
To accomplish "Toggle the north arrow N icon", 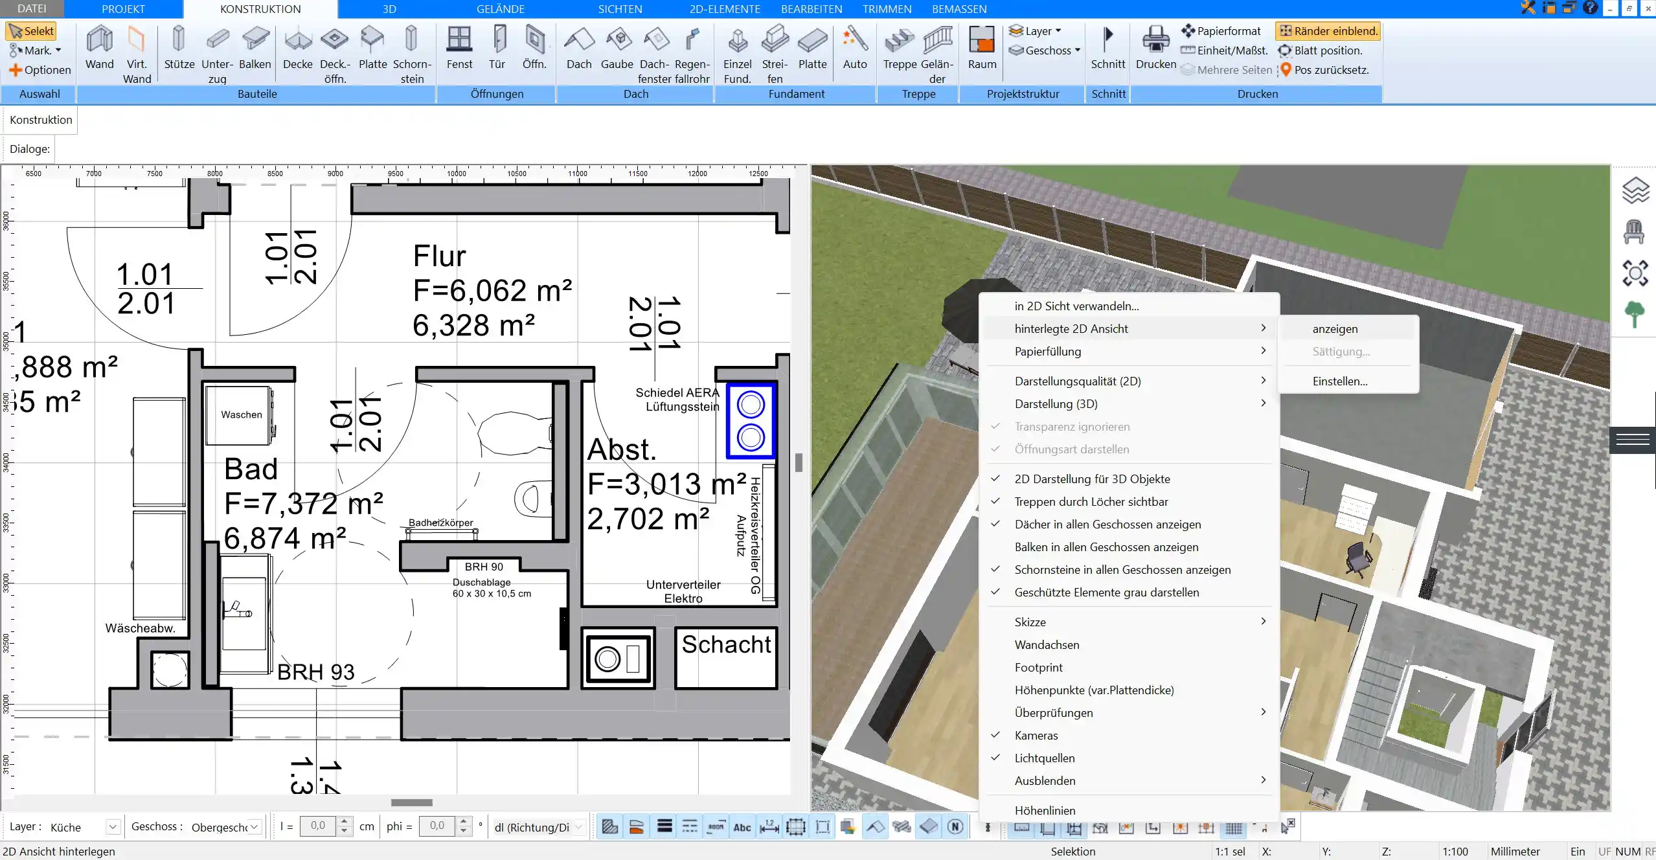I will click(x=955, y=827).
